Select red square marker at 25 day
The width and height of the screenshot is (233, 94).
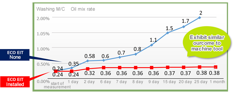tap(200, 67)
